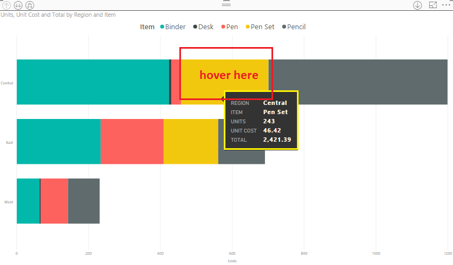Click West Pencil gray bar segment
Viewport: 453px width, 265px height.
click(x=84, y=201)
